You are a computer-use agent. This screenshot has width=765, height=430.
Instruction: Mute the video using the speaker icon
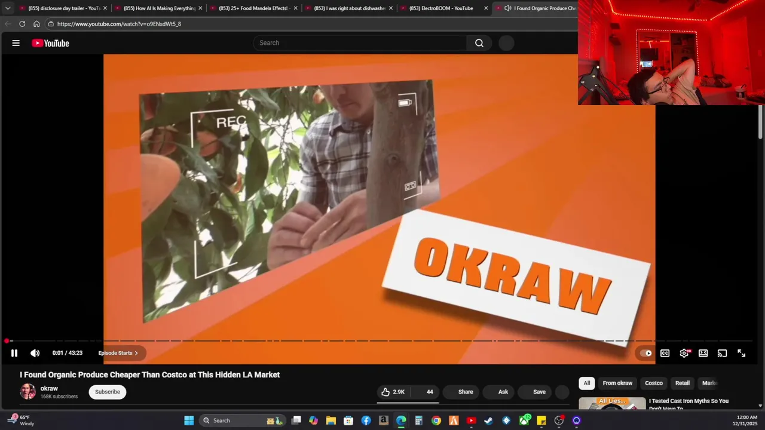pyautogui.click(x=35, y=353)
